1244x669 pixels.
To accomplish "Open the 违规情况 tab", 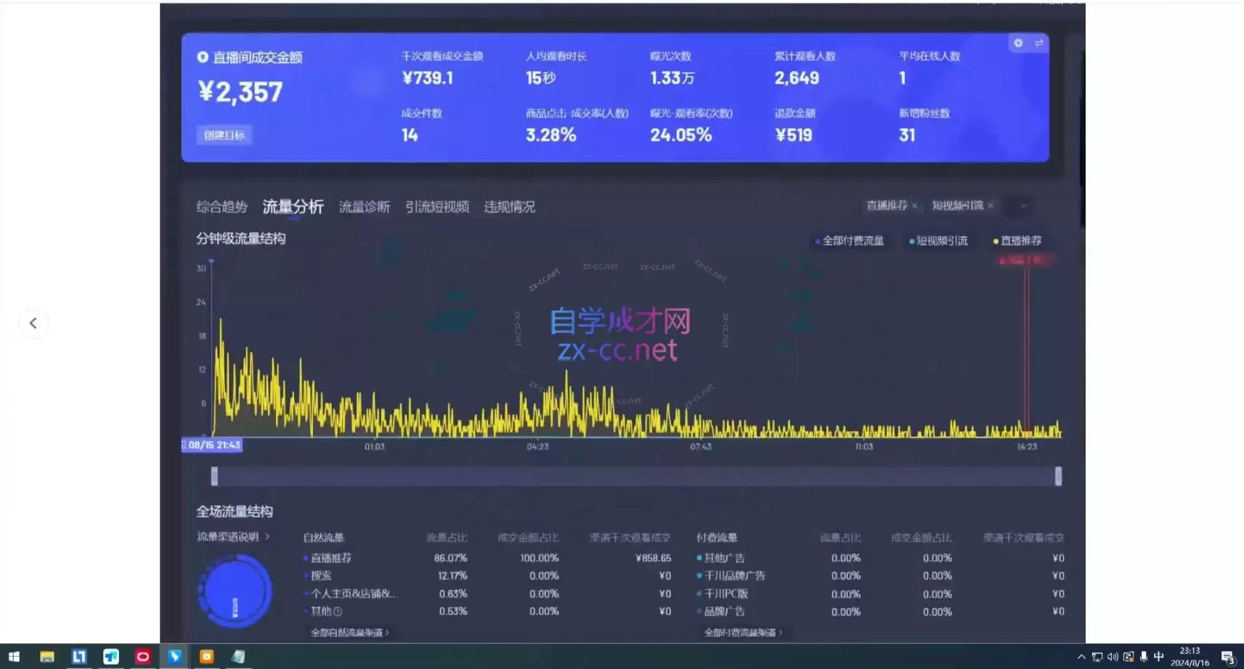I will (509, 207).
